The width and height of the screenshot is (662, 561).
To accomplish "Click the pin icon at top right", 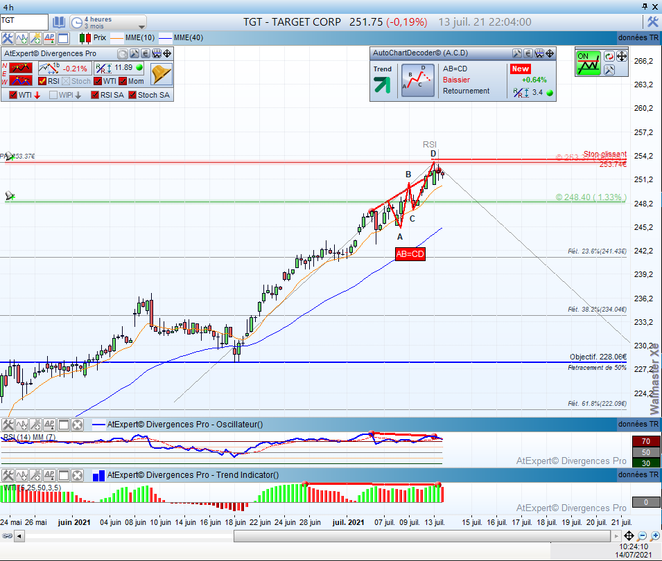I will pos(645,6).
